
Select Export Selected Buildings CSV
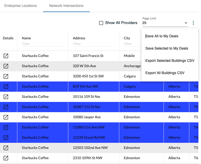point(170,61)
